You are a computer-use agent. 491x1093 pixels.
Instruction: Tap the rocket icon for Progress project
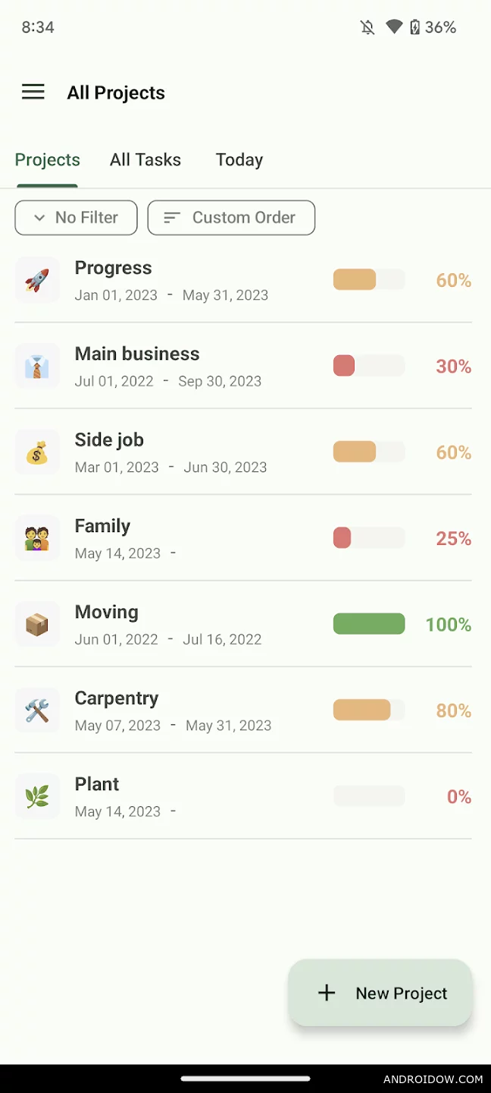coord(37,280)
